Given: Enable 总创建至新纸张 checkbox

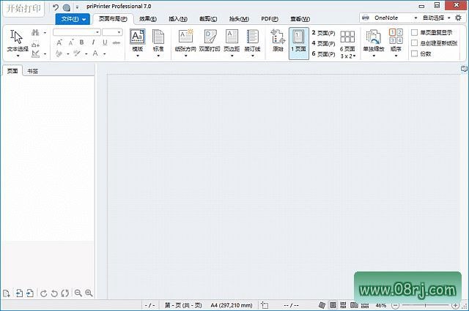Looking at the screenshot, I should tap(414, 43).
